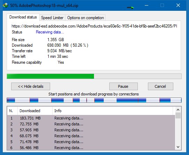Click the downloaded value 698.090 MB
Screen dimensions: 189x155
[68, 45]
